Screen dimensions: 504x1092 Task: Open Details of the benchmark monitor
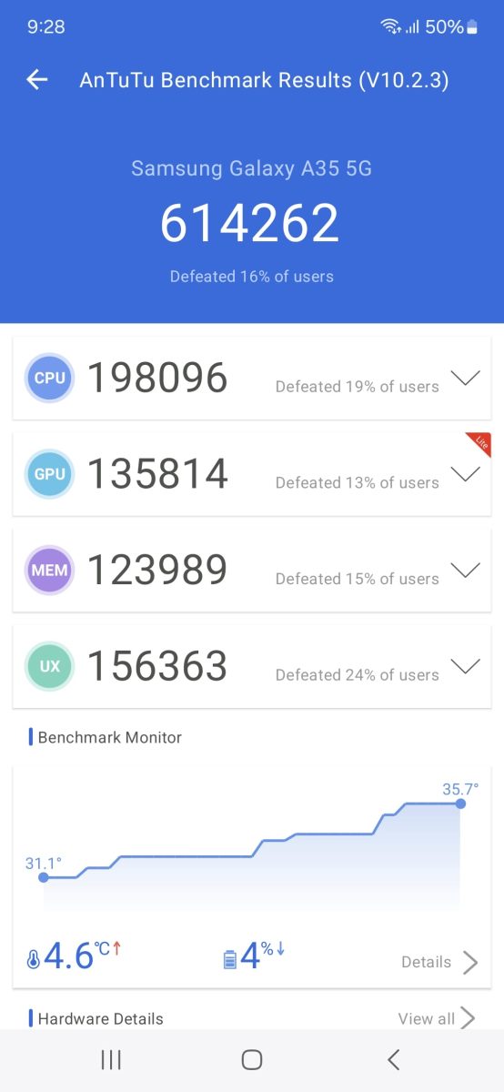tap(439, 962)
